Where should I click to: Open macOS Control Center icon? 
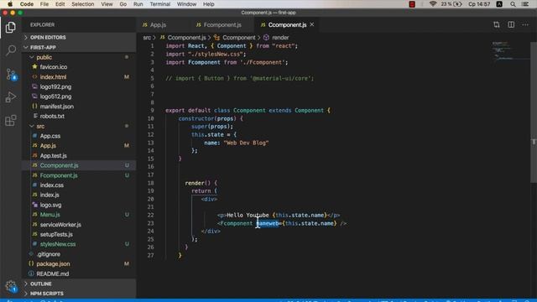point(525,4)
